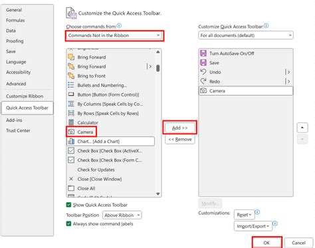
Task: Select the Redo icon in toolbar list
Action: click(x=203, y=81)
